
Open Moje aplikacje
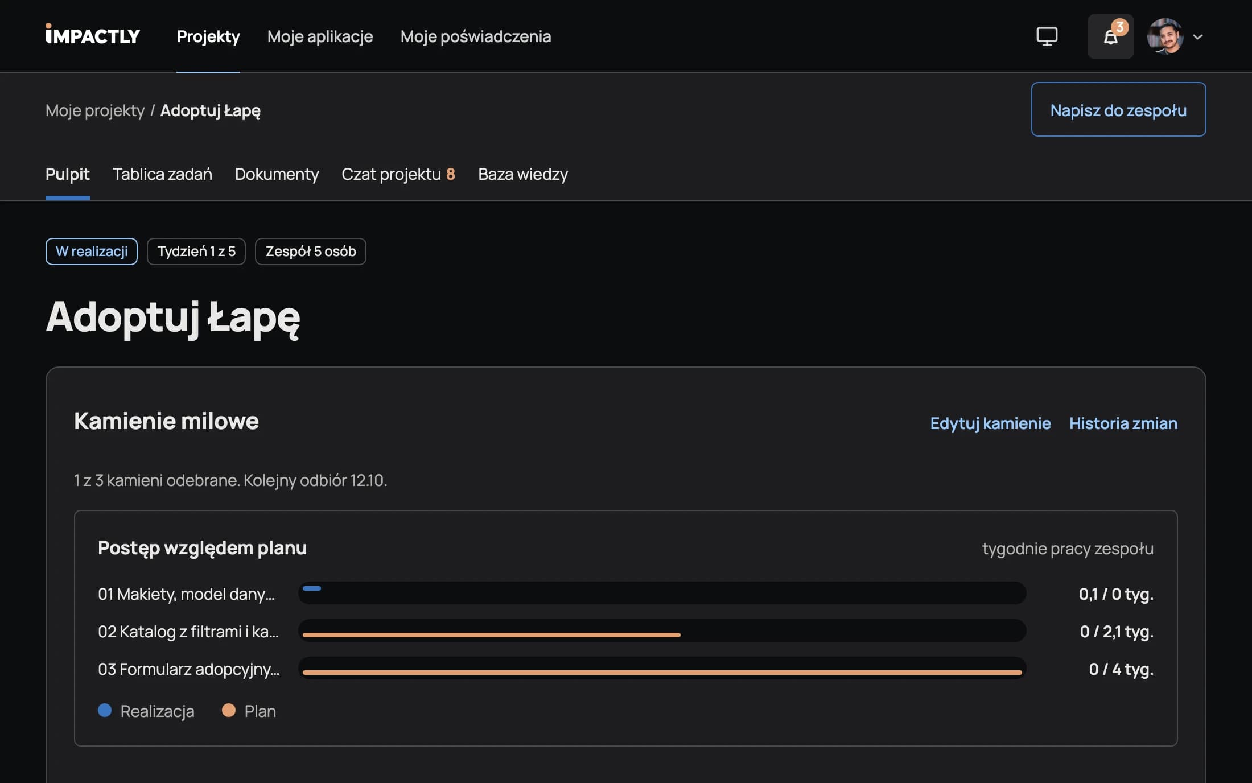(x=320, y=36)
